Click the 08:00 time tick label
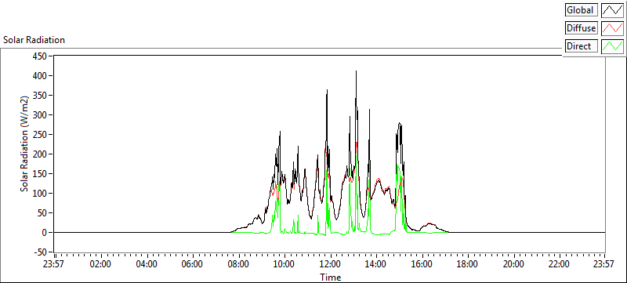The image size is (627, 283). (239, 264)
